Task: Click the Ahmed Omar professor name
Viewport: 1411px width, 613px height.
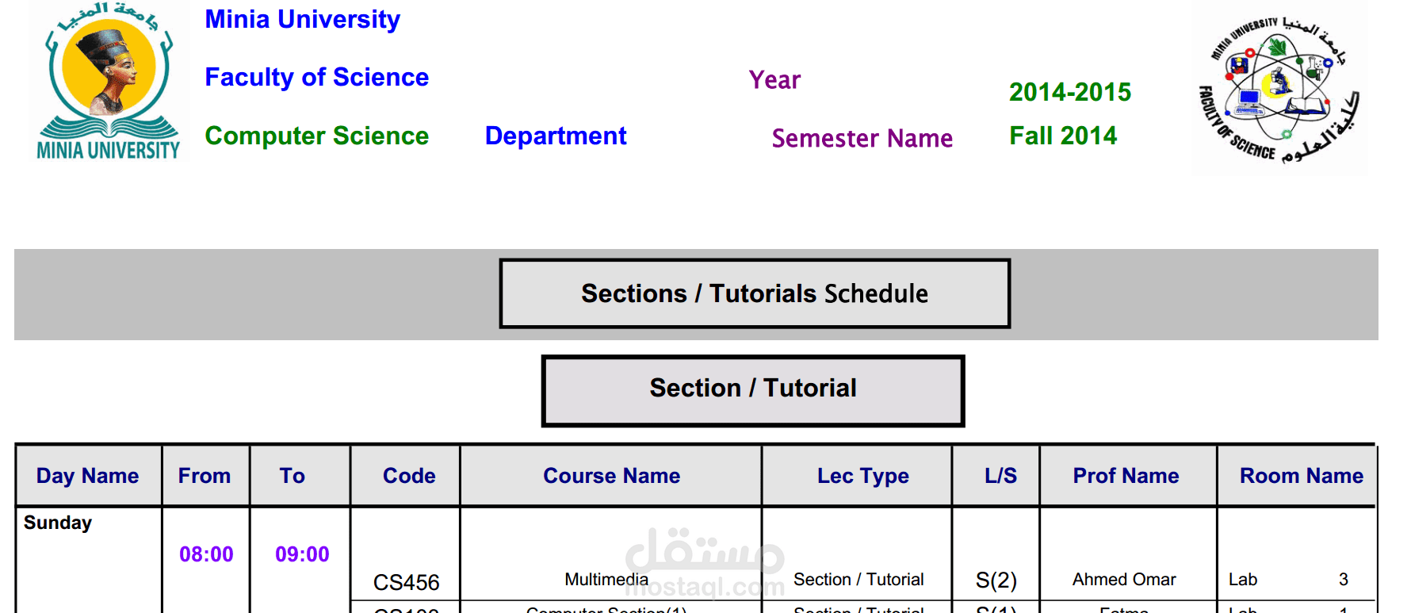Action: click(x=1124, y=580)
